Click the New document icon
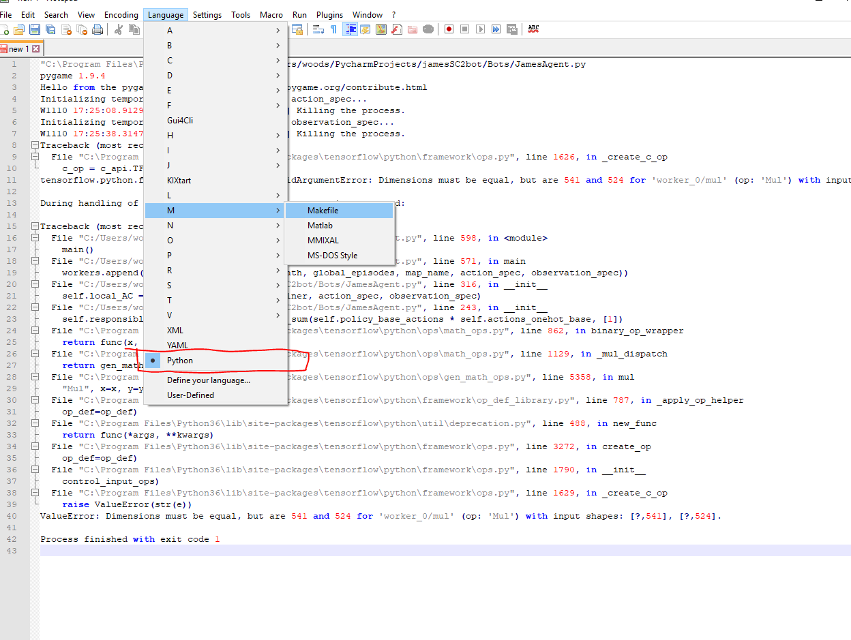This screenshot has height=640, width=851. tap(5, 29)
